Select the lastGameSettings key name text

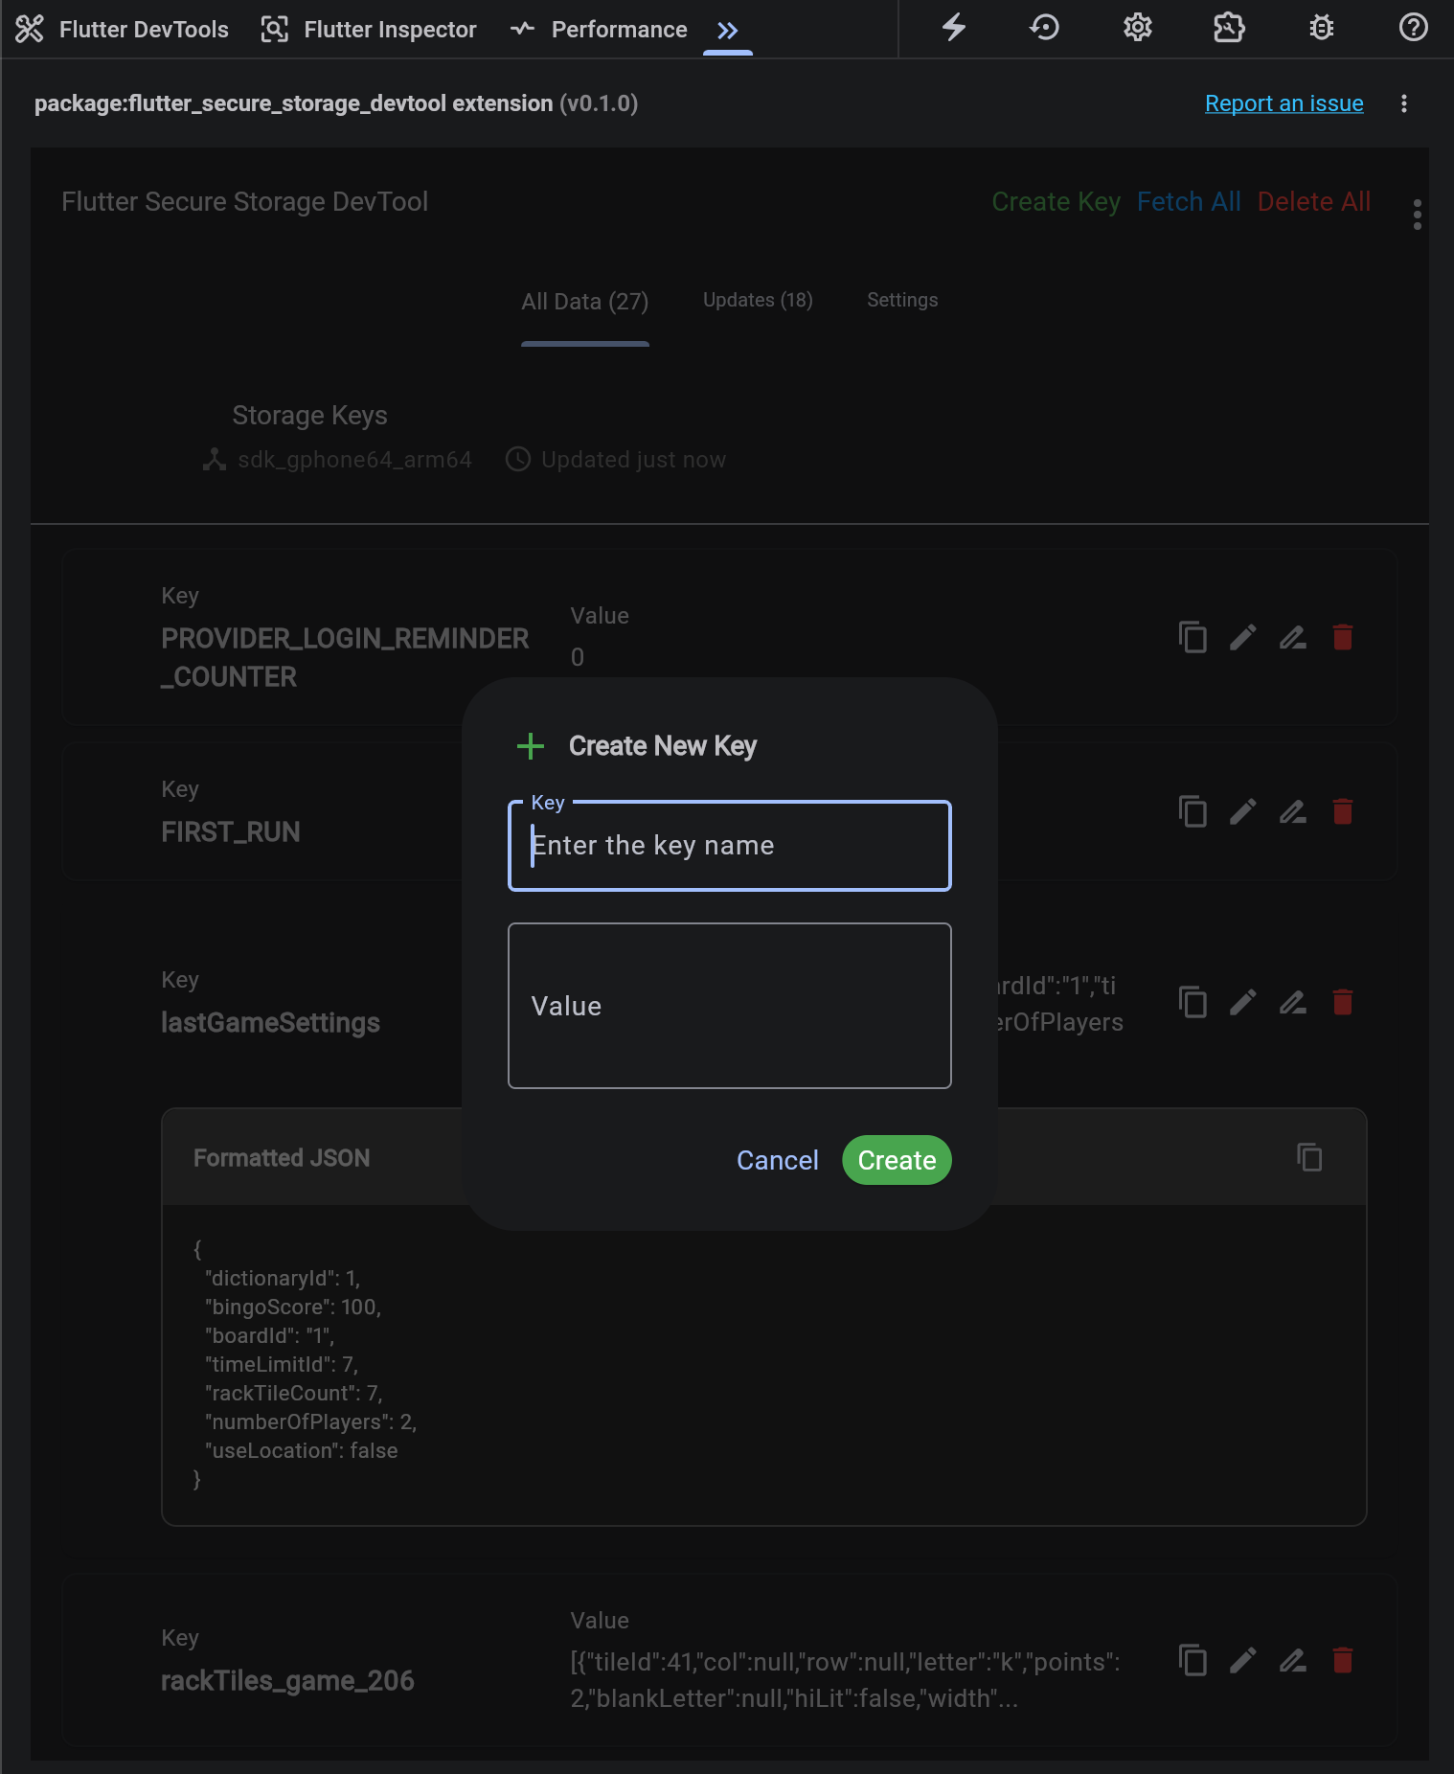pyautogui.click(x=270, y=1023)
